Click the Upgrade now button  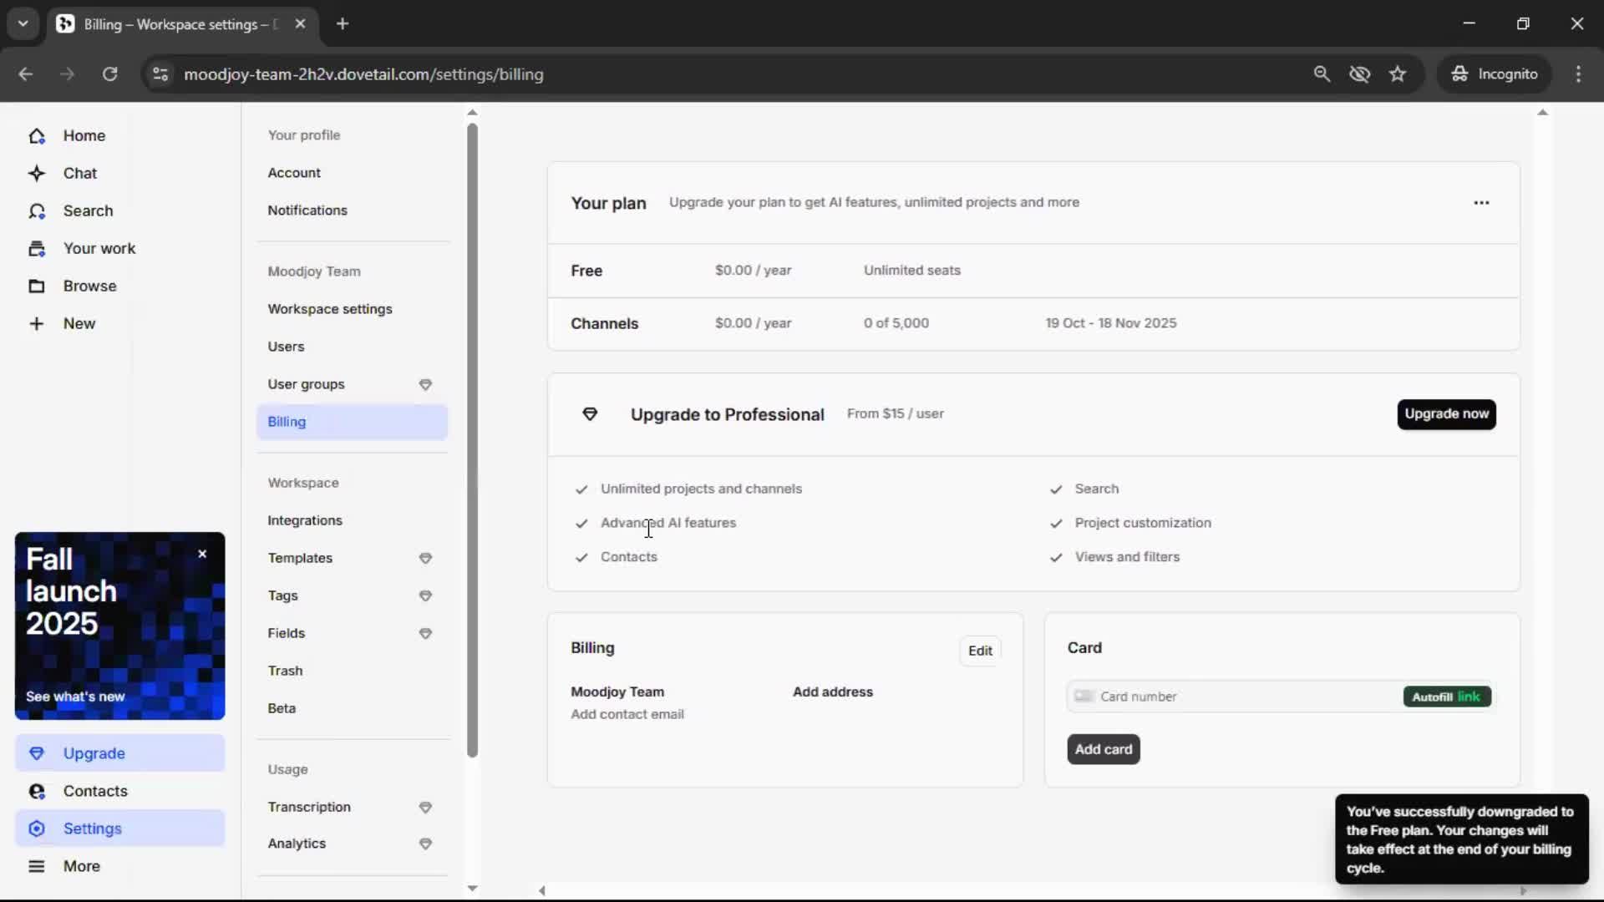(1446, 414)
